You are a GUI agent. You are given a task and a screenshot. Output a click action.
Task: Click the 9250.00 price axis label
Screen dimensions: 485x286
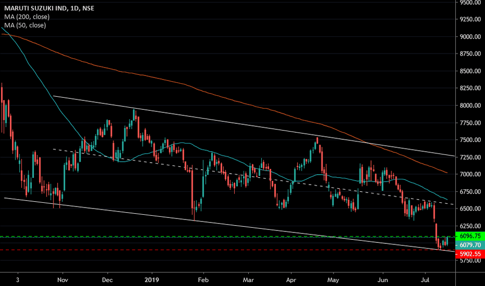pos(470,19)
